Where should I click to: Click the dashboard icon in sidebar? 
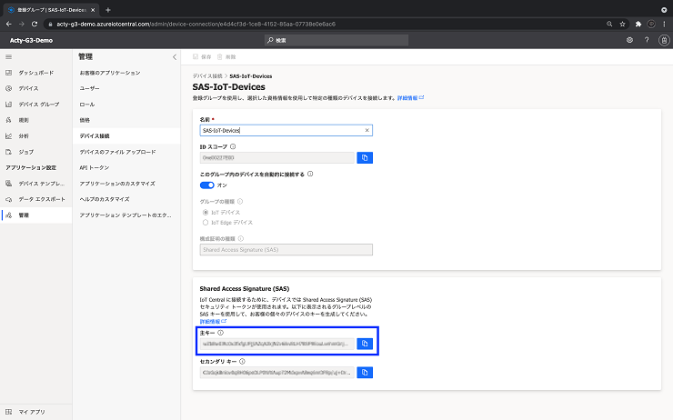[x=8, y=73]
